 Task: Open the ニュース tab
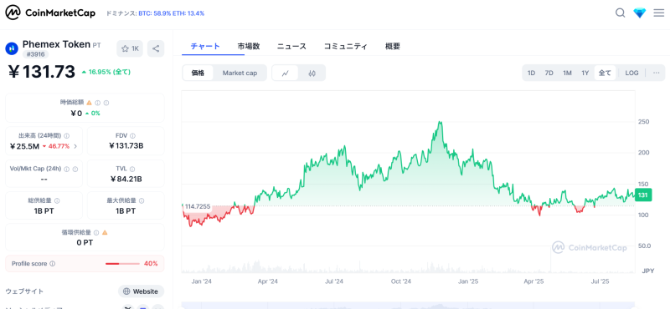(x=291, y=46)
